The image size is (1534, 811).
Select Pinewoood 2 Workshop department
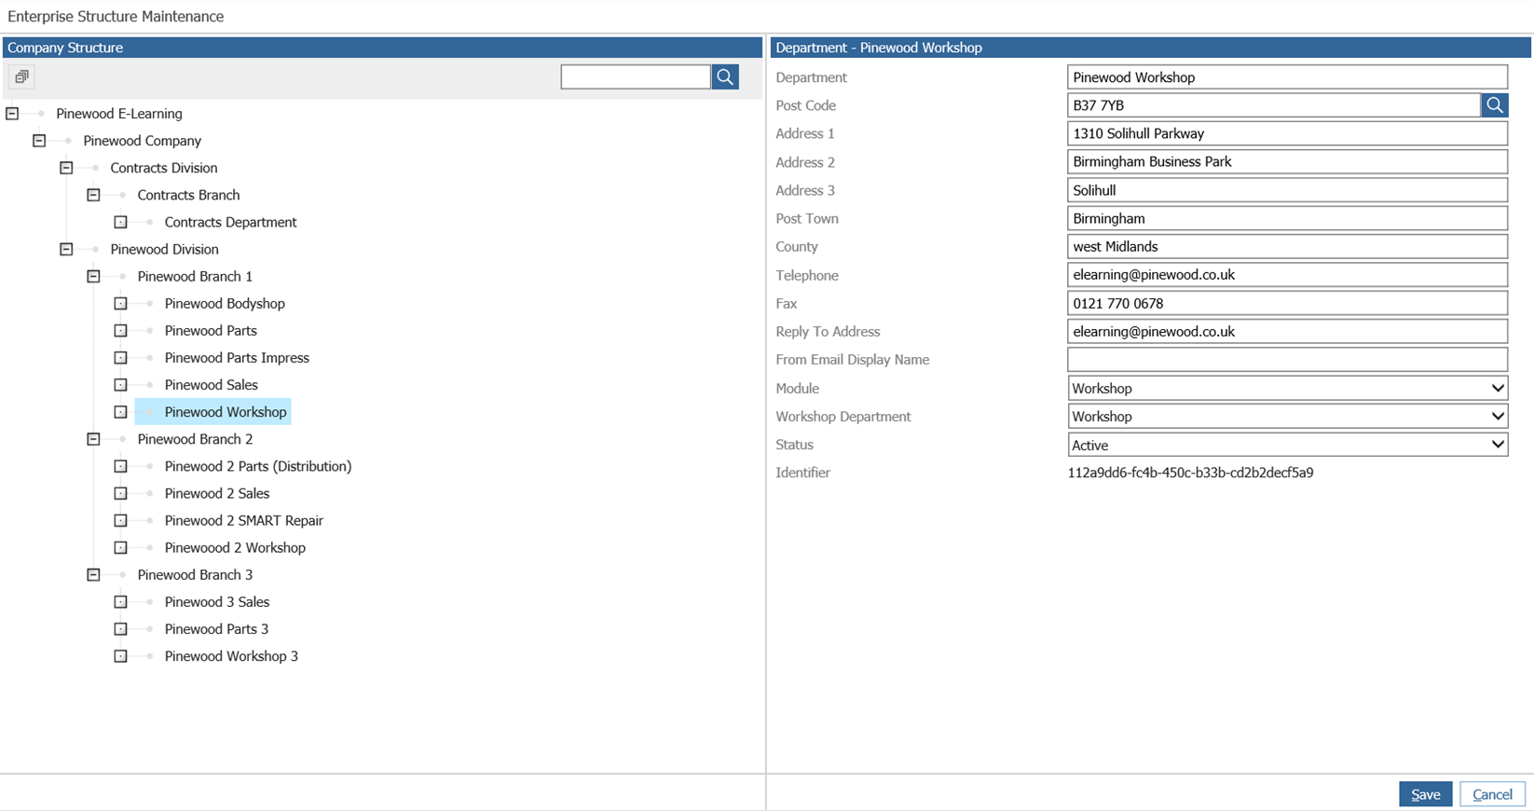click(235, 547)
